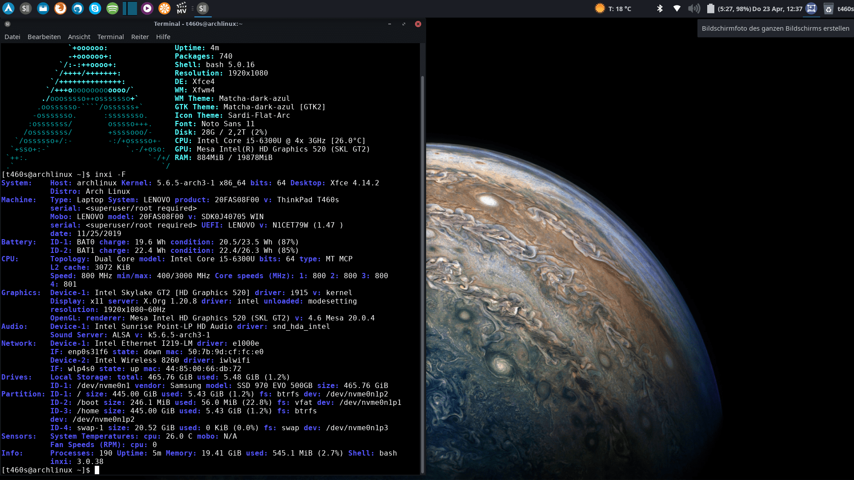Click the 'Intel Ethernet I219-LM' device text
The height and width of the screenshot is (480, 854).
pos(143,344)
